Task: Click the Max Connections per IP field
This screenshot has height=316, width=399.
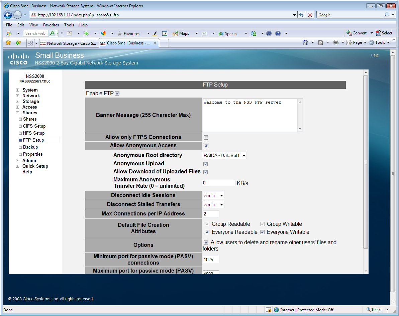Action: (x=211, y=214)
